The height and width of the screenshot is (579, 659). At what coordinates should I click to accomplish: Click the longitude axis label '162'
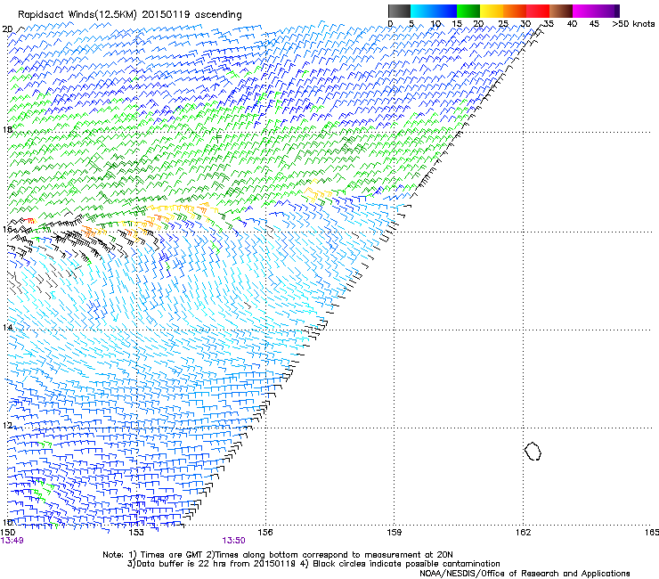pyautogui.click(x=524, y=533)
